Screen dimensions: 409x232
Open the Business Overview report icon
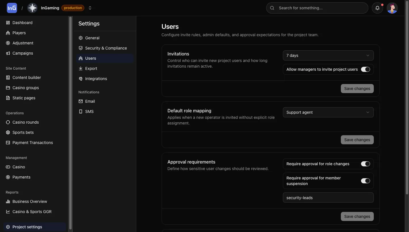(8, 201)
